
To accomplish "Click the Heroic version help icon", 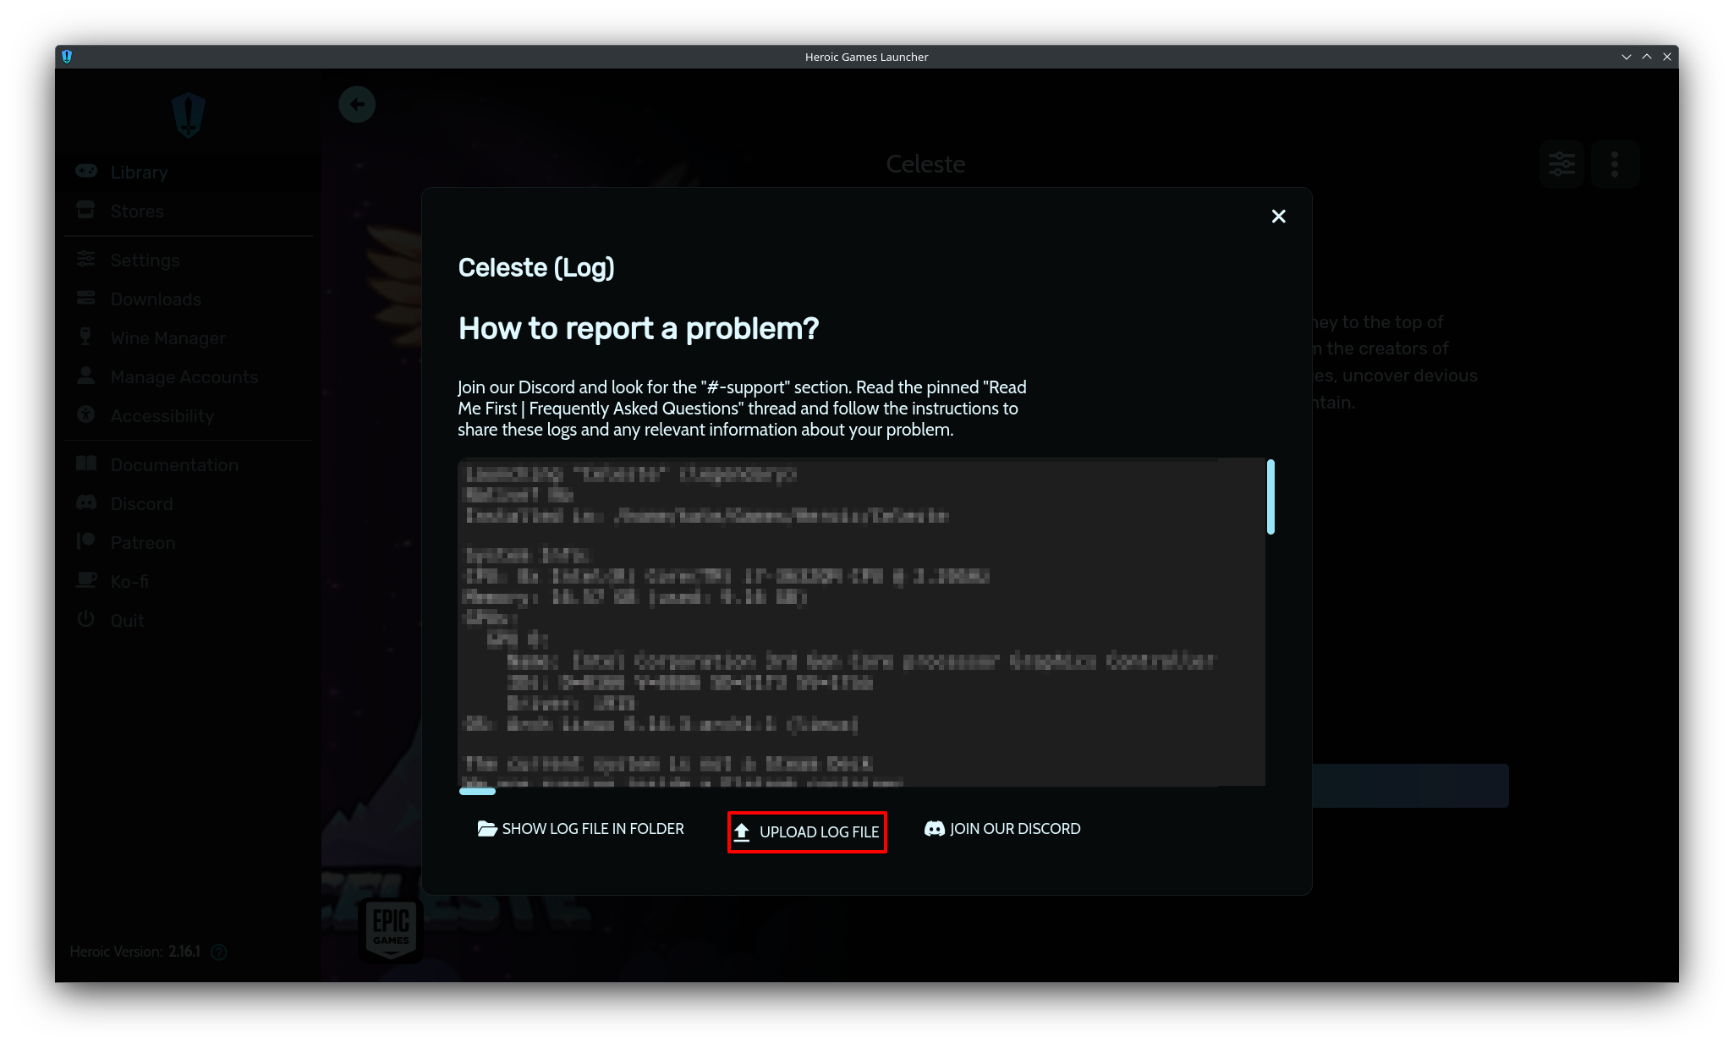I will (219, 952).
